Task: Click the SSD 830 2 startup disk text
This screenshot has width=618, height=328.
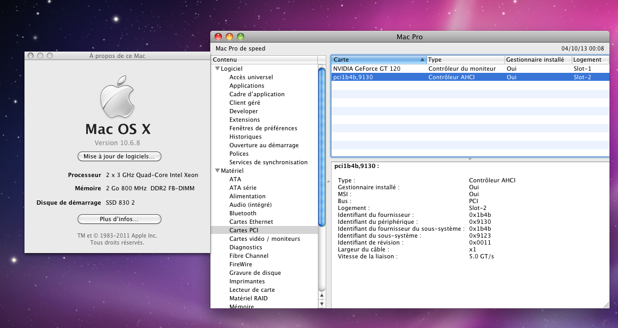Action: pyautogui.click(x=120, y=203)
